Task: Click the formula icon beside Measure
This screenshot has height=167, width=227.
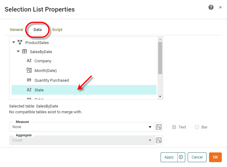Action: pyautogui.click(x=158, y=127)
